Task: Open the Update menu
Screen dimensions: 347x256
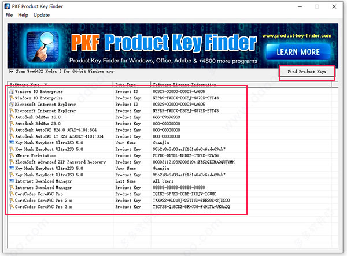Action: 42,15
